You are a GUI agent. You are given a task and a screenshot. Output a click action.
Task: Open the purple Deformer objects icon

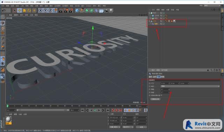pos(97,11)
